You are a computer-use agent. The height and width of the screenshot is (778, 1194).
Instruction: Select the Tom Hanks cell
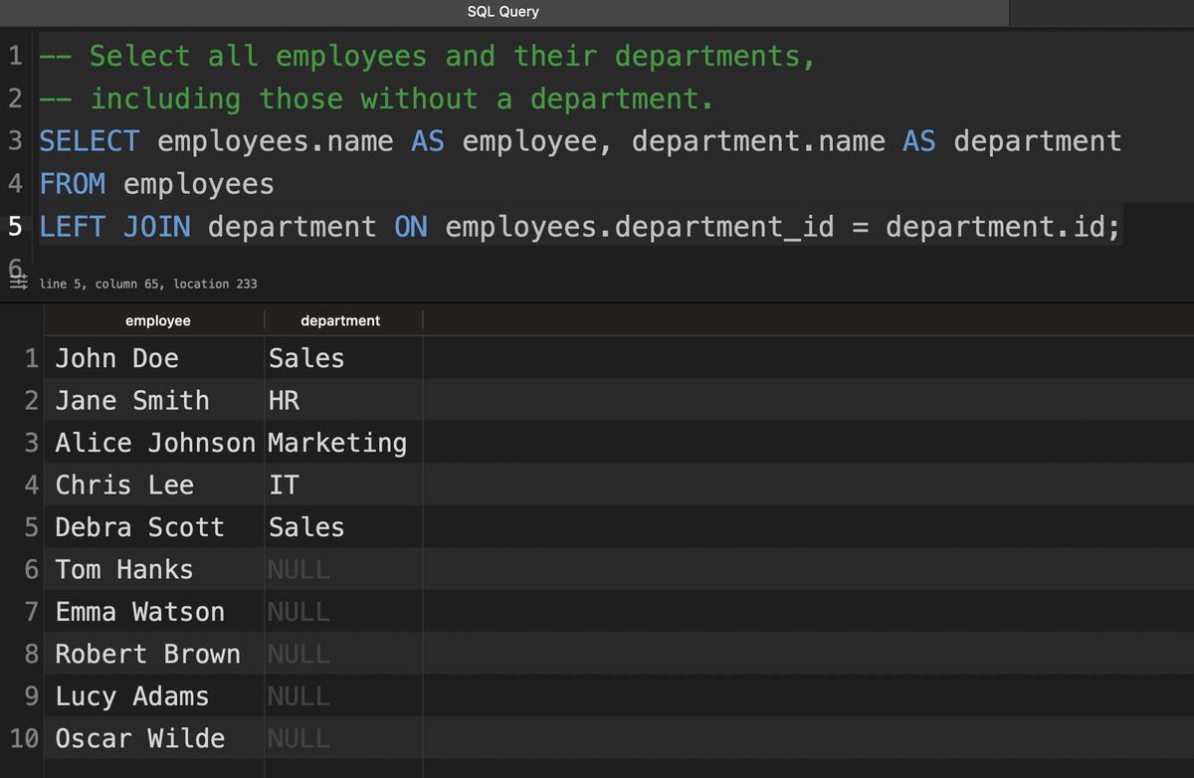tap(155, 569)
